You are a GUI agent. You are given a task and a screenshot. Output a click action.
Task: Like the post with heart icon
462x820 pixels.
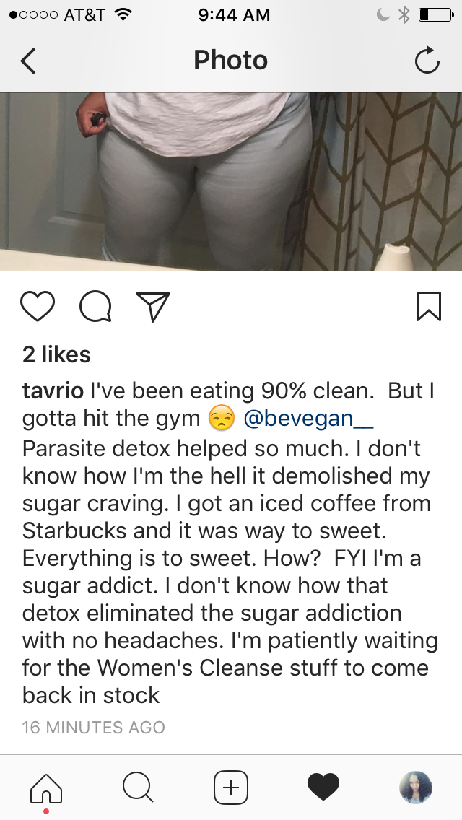[x=37, y=306]
